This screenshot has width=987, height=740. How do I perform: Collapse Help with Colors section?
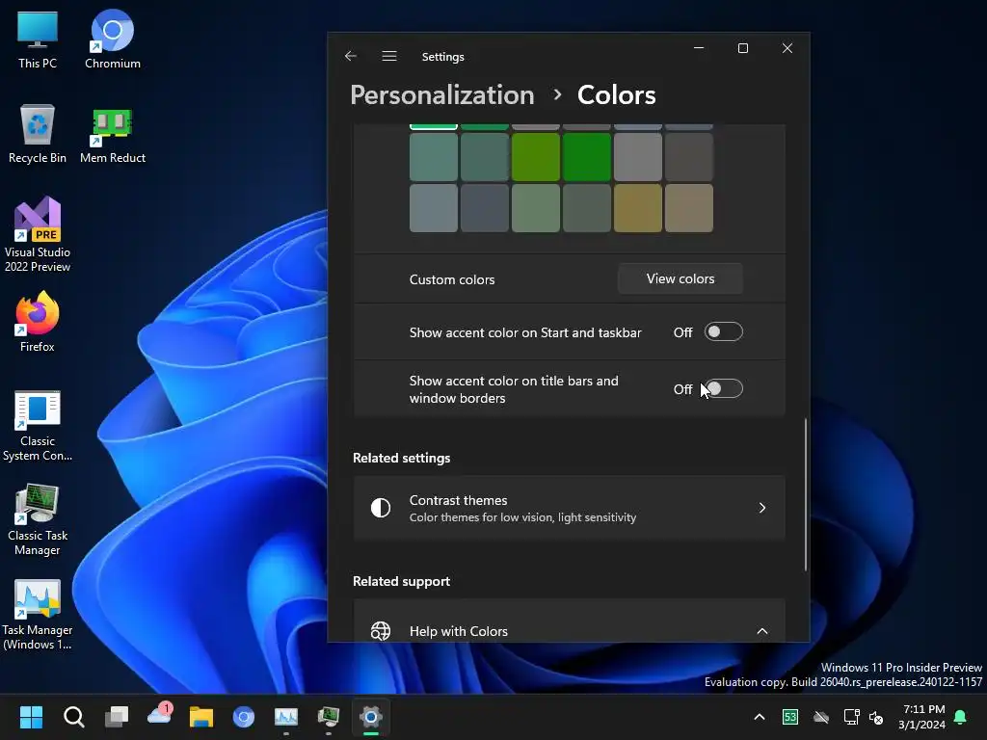pyautogui.click(x=761, y=630)
